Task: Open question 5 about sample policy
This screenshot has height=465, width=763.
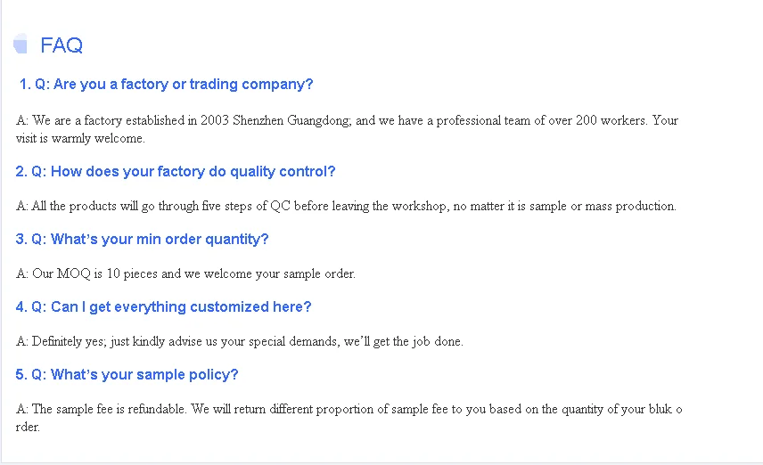Action: coord(127,375)
